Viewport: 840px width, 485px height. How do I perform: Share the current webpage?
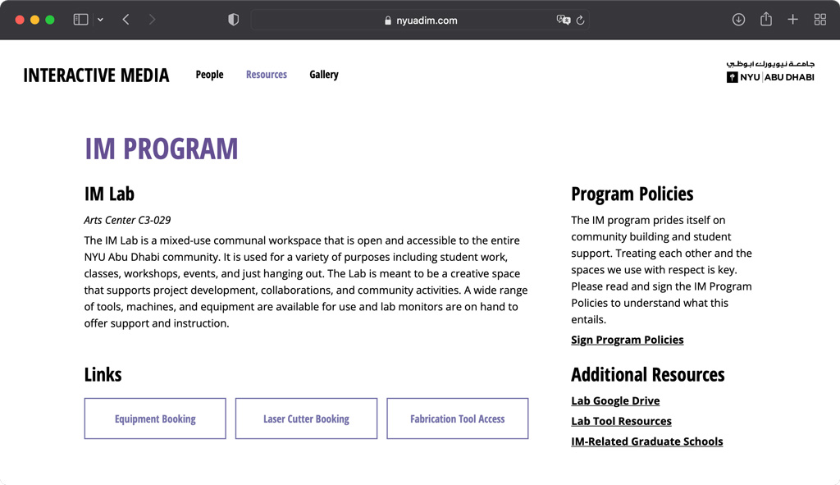[765, 19]
